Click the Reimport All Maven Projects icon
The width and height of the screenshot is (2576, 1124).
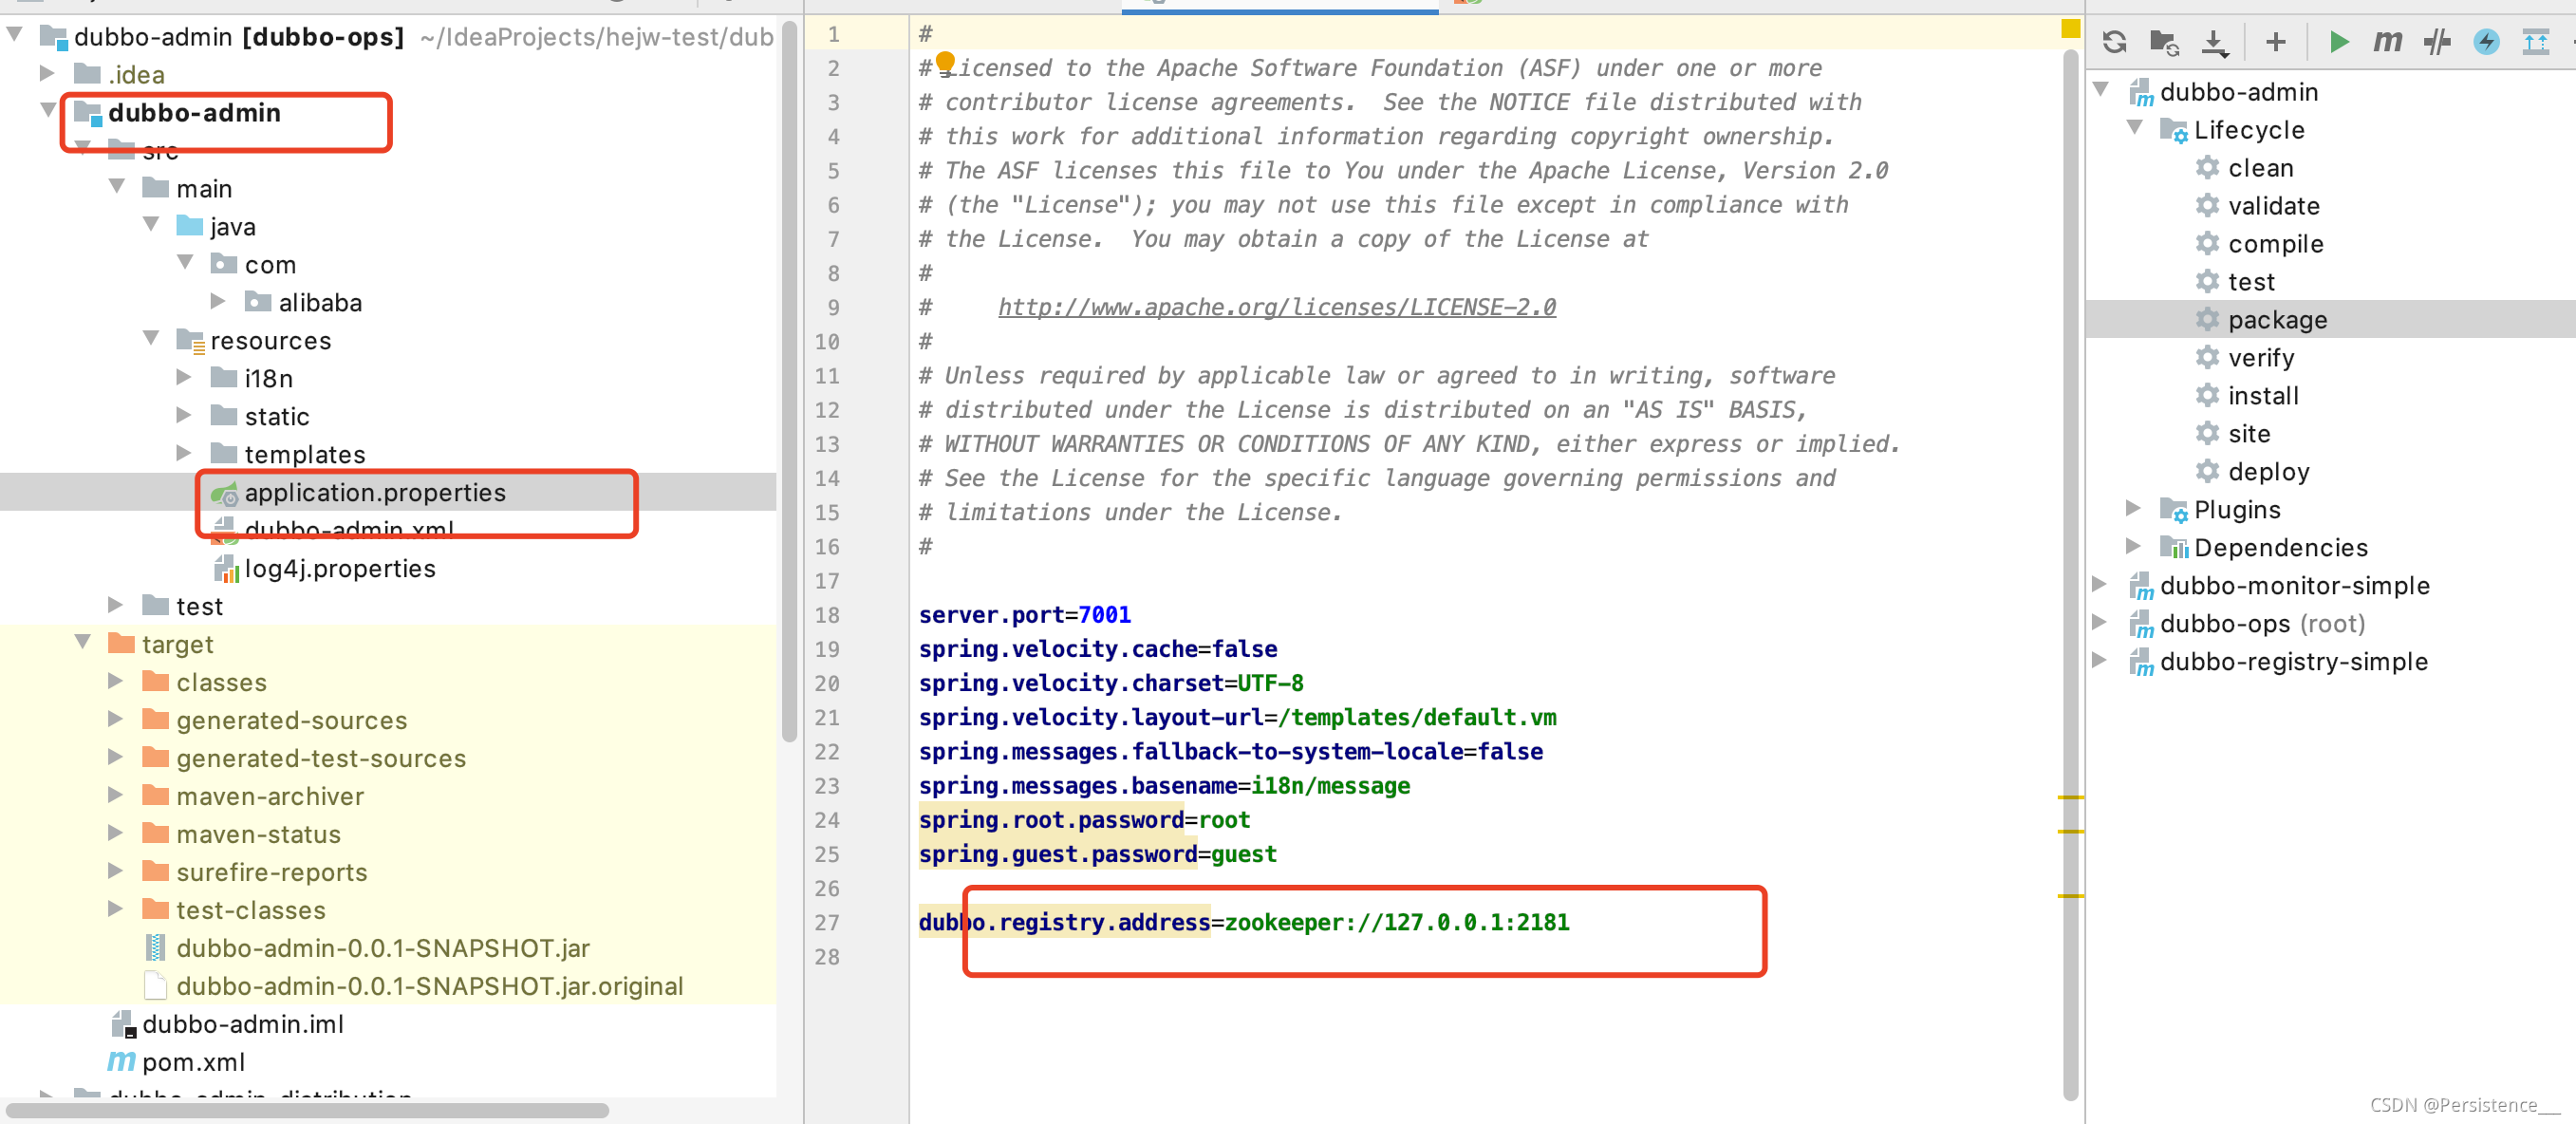point(2113,42)
